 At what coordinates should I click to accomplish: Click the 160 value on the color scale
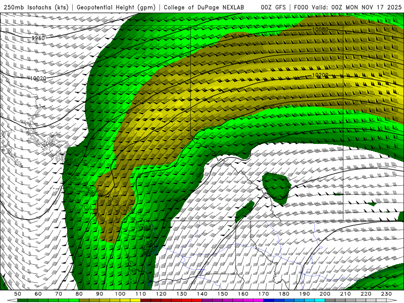point(243,294)
